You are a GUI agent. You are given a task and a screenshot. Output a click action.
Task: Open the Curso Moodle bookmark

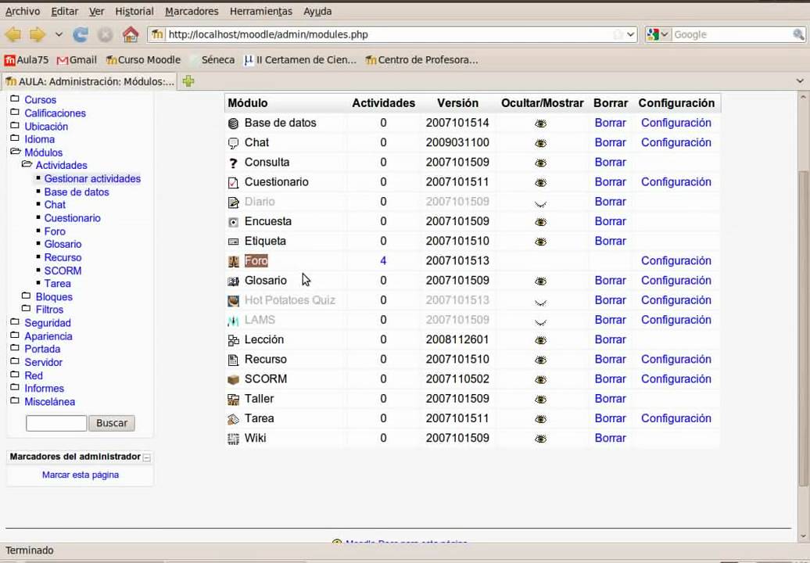pos(144,60)
